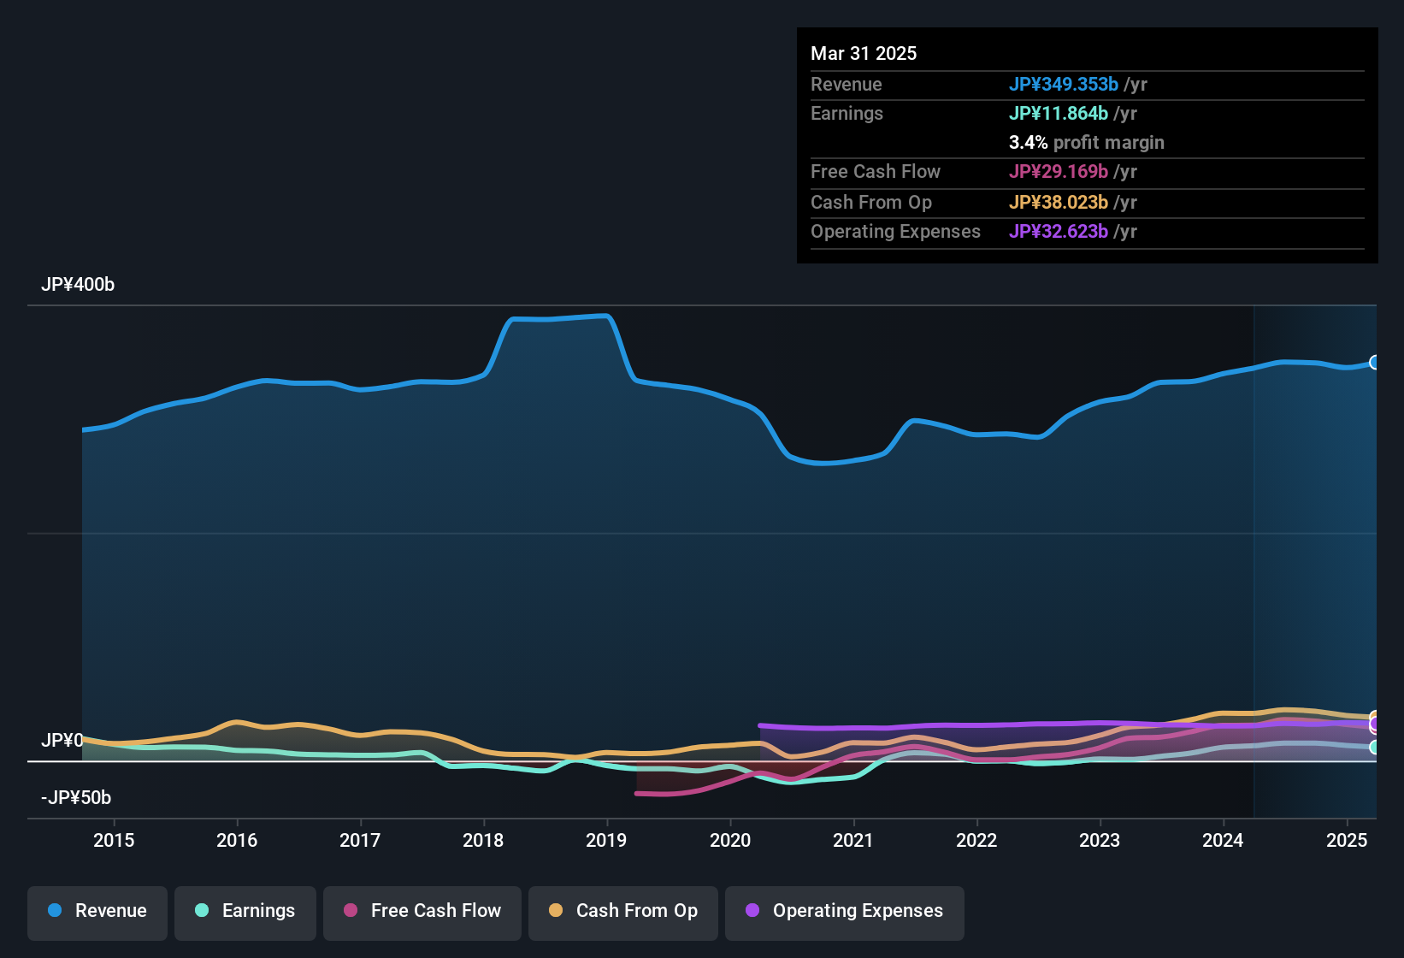1404x958 pixels.
Task: Toggle the Earnings legend button
Action: pos(245,913)
